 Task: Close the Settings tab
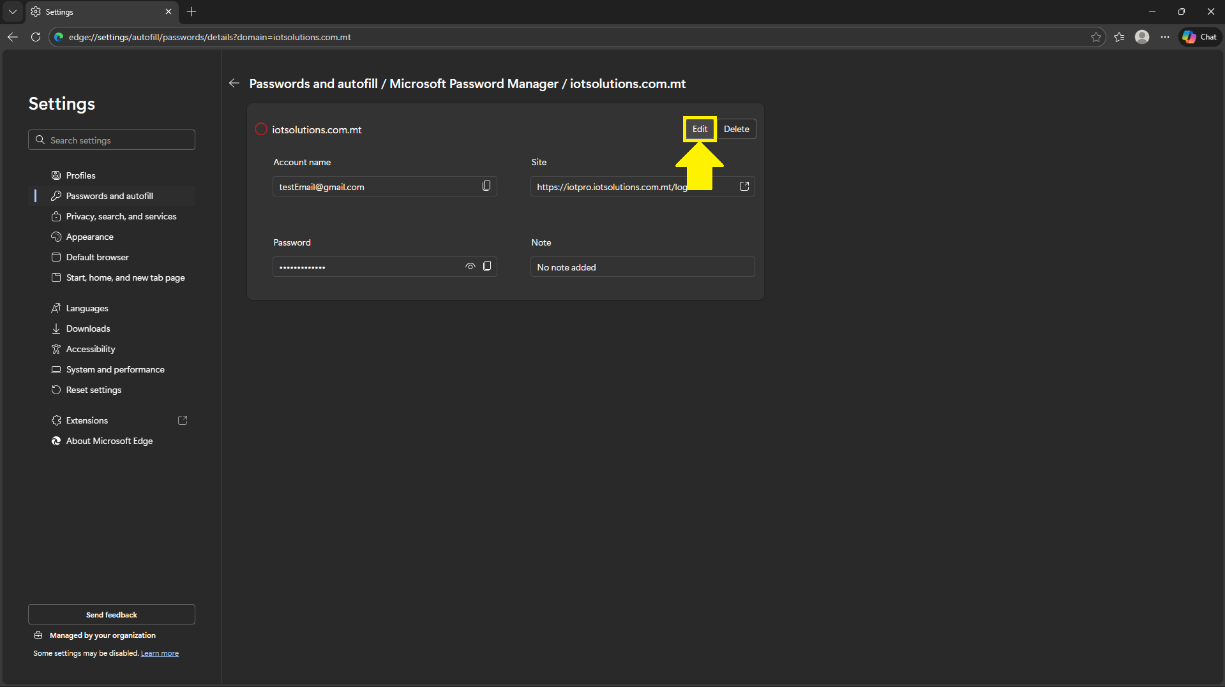[x=169, y=11]
